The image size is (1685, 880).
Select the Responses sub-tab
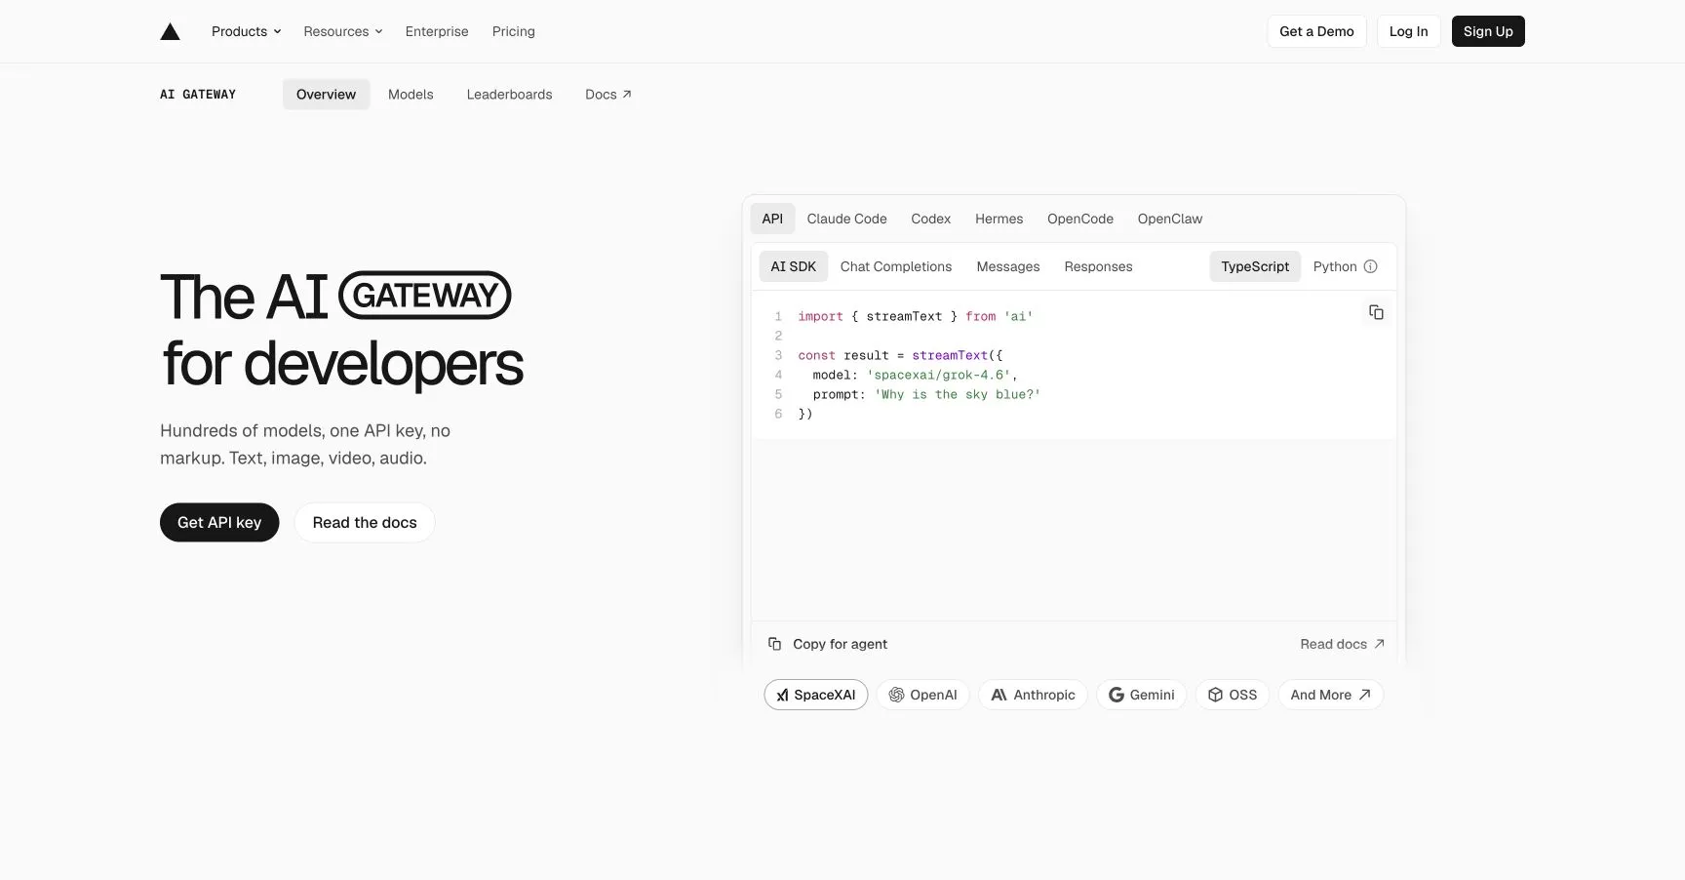point(1098,266)
